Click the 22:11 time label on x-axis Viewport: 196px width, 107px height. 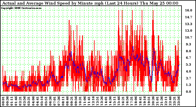point(166,101)
